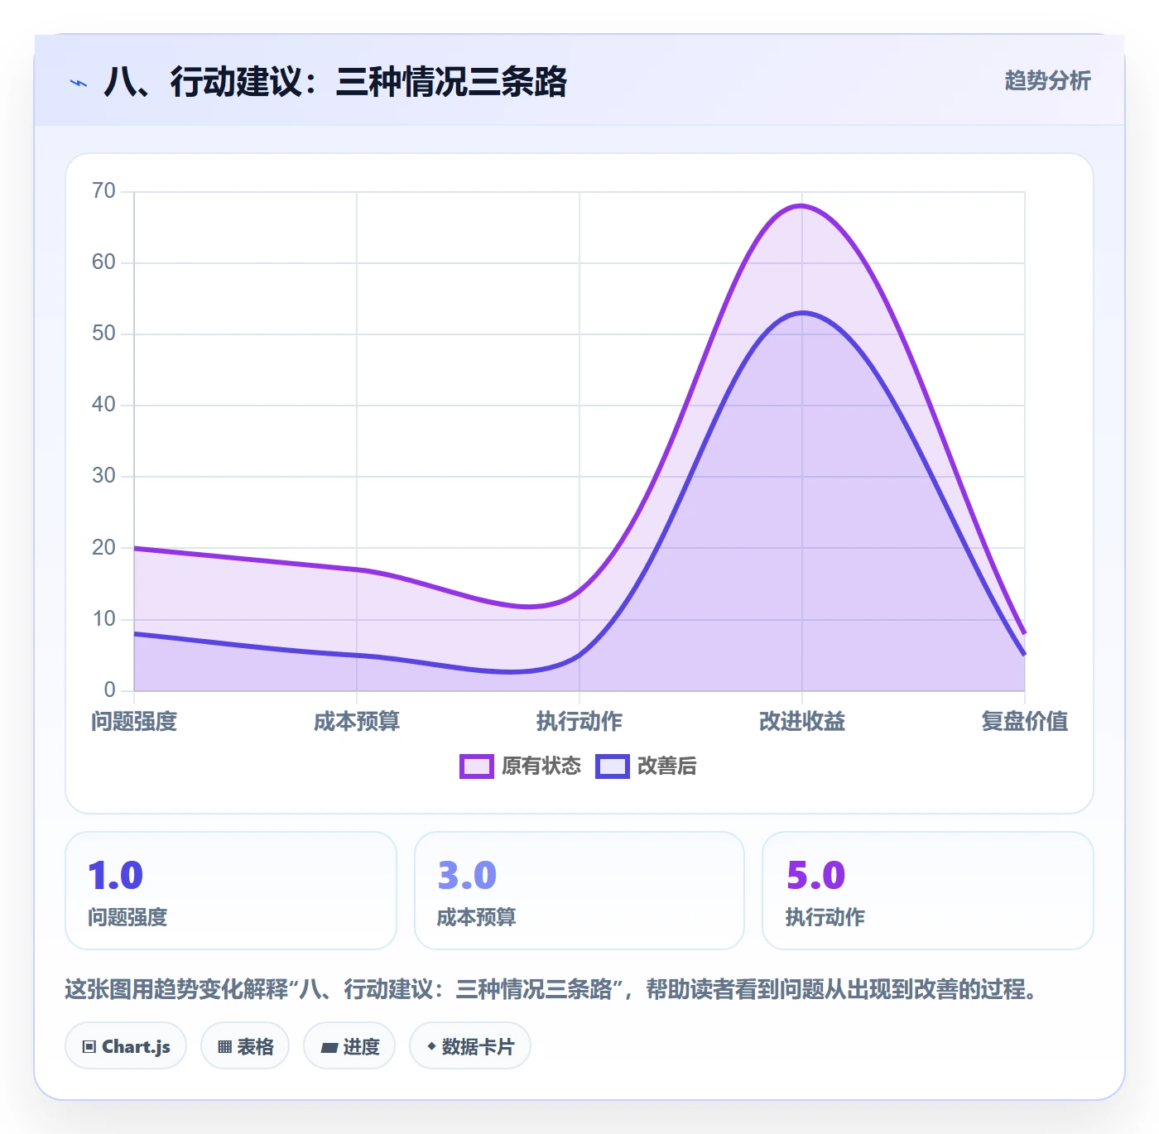
Task: Click the 20 y-axis tick
Action: 103,548
